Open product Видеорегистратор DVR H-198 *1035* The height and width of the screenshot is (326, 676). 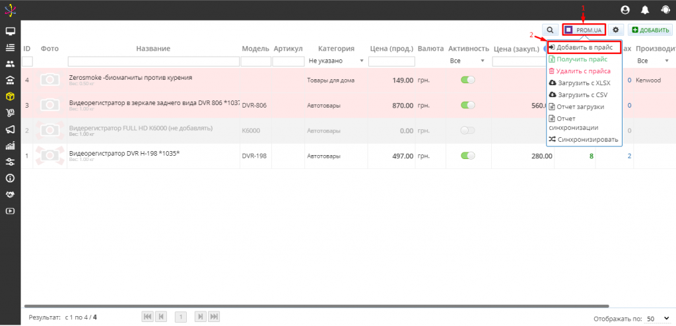(x=124, y=154)
